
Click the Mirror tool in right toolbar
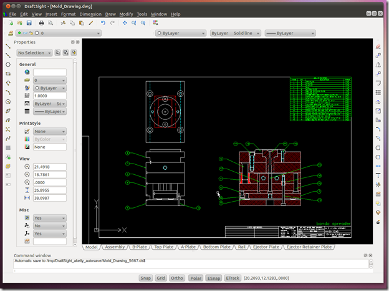pyautogui.click(x=378, y=65)
